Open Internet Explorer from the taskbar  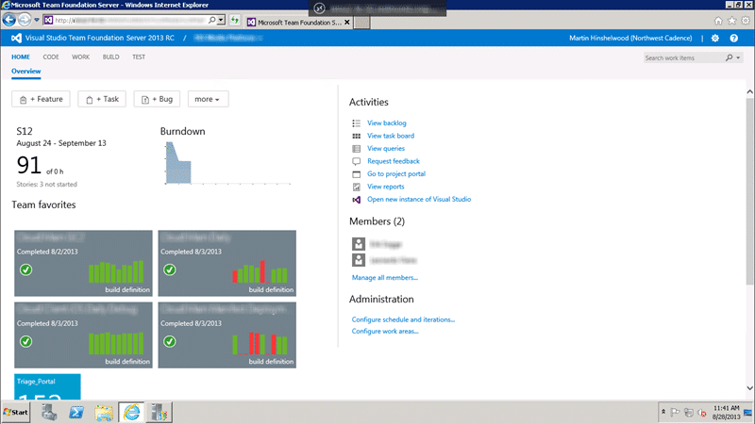[x=131, y=413]
